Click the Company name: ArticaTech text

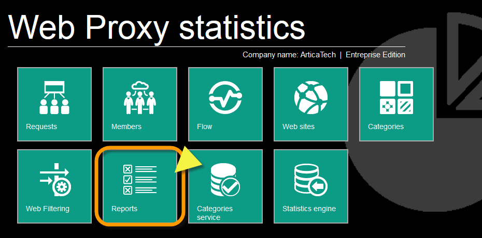(x=289, y=55)
